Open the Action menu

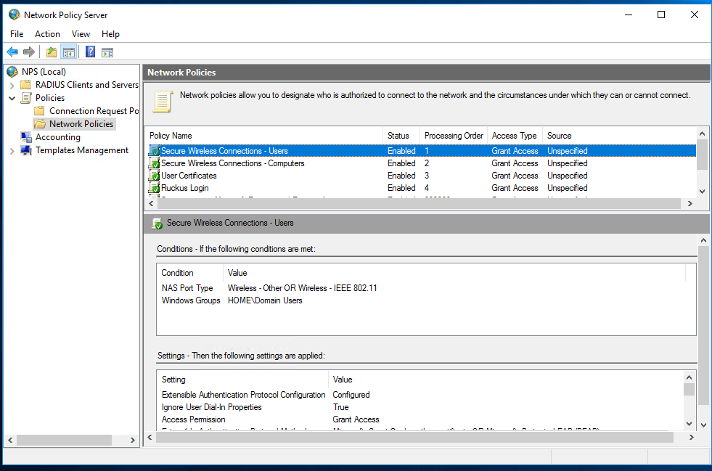click(x=47, y=34)
